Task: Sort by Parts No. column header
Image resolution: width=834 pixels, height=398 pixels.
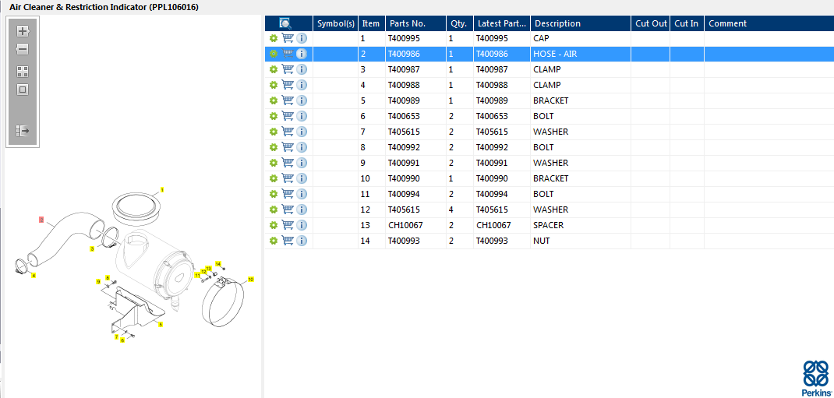Action: tap(415, 23)
